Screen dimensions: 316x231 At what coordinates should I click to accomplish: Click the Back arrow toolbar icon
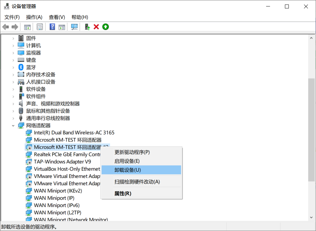[6, 27]
